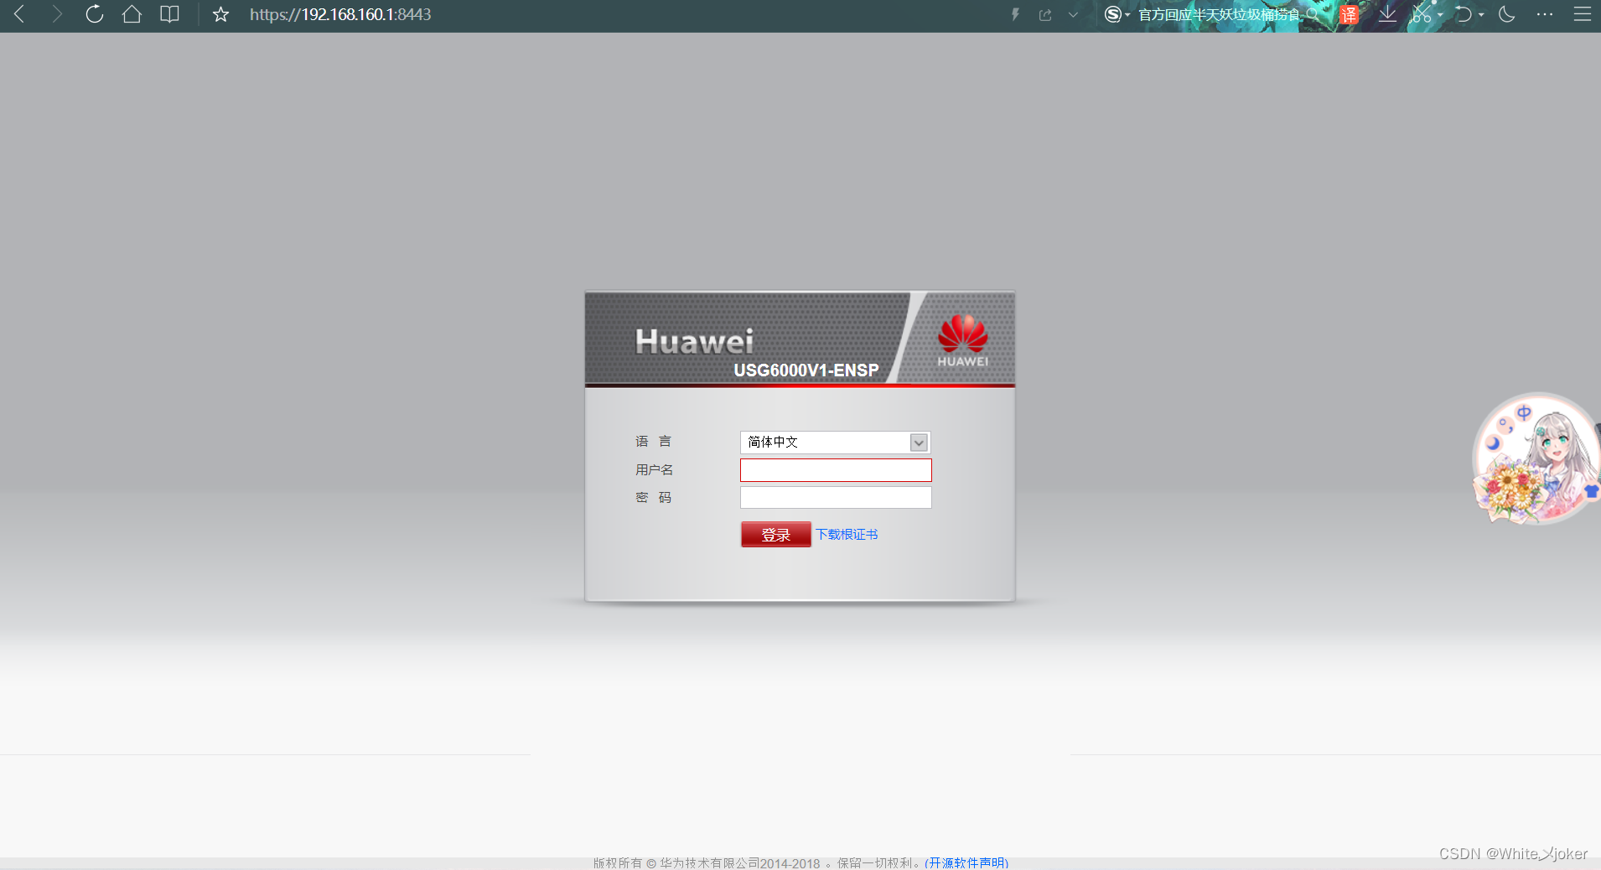The image size is (1601, 870).
Task: Click the 用户名 username input field
Action: coord(836,470)
